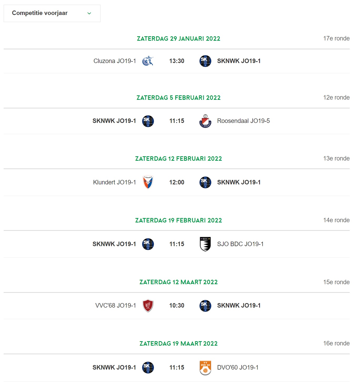Click the Roosendaal club crest
356x384 pixels.
205,121
